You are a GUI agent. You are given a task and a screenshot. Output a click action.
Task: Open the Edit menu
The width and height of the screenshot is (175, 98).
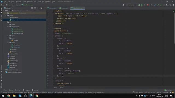coord(9,2)
